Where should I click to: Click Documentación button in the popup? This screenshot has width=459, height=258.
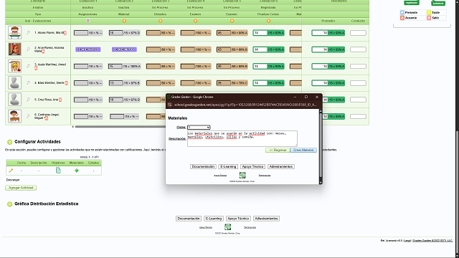[203, 166]
